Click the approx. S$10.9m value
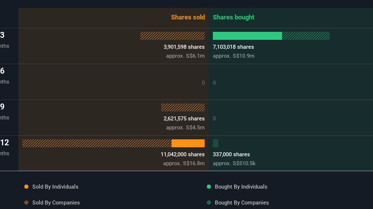 click(x=233, y=56)
